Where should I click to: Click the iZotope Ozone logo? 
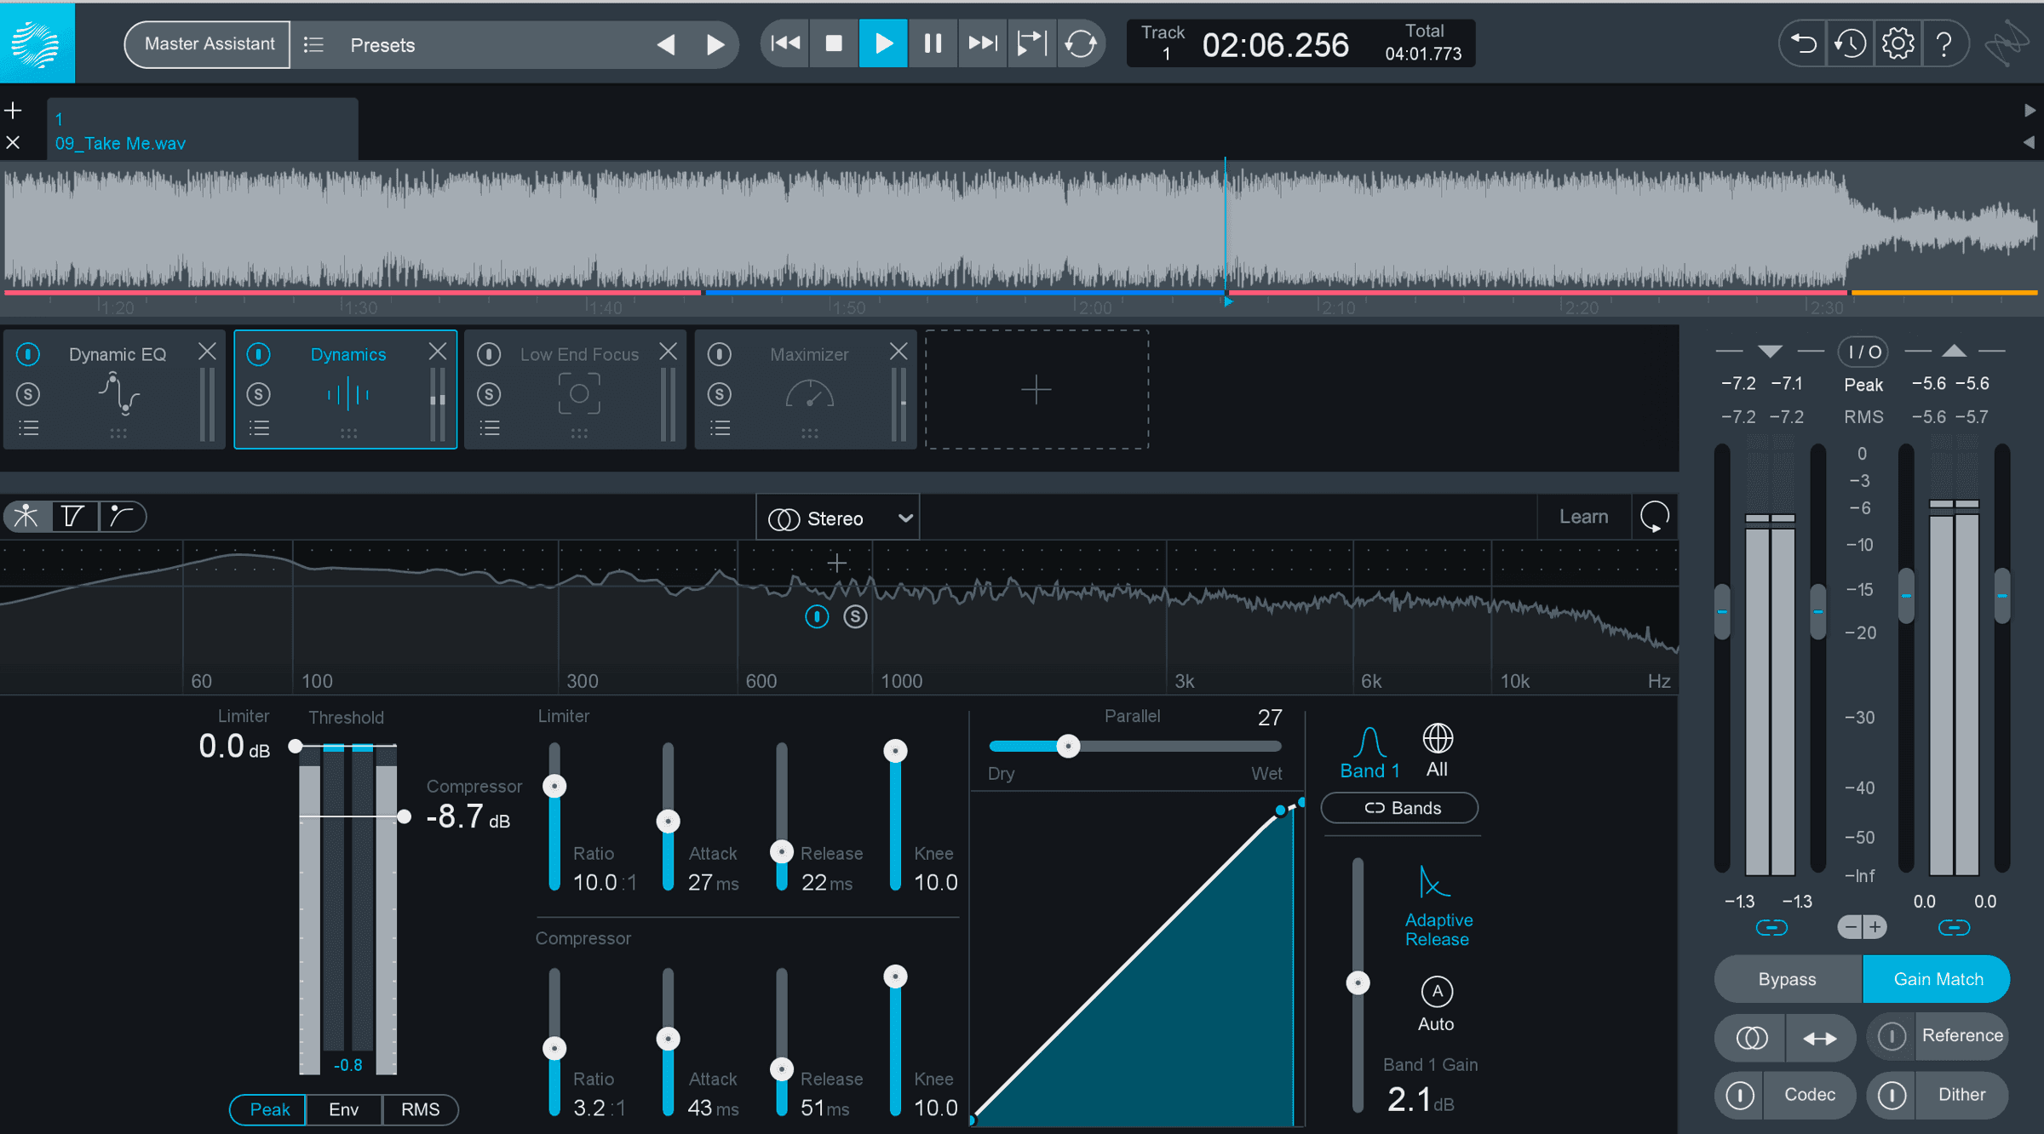click(37, 43)
